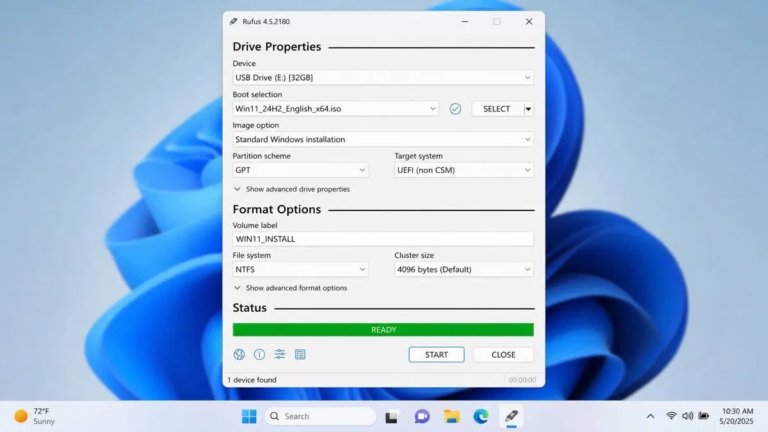Screen dimensions: 768x432
Task: Click the 00:00:00 elapsed timer
Action: [522, 380]
